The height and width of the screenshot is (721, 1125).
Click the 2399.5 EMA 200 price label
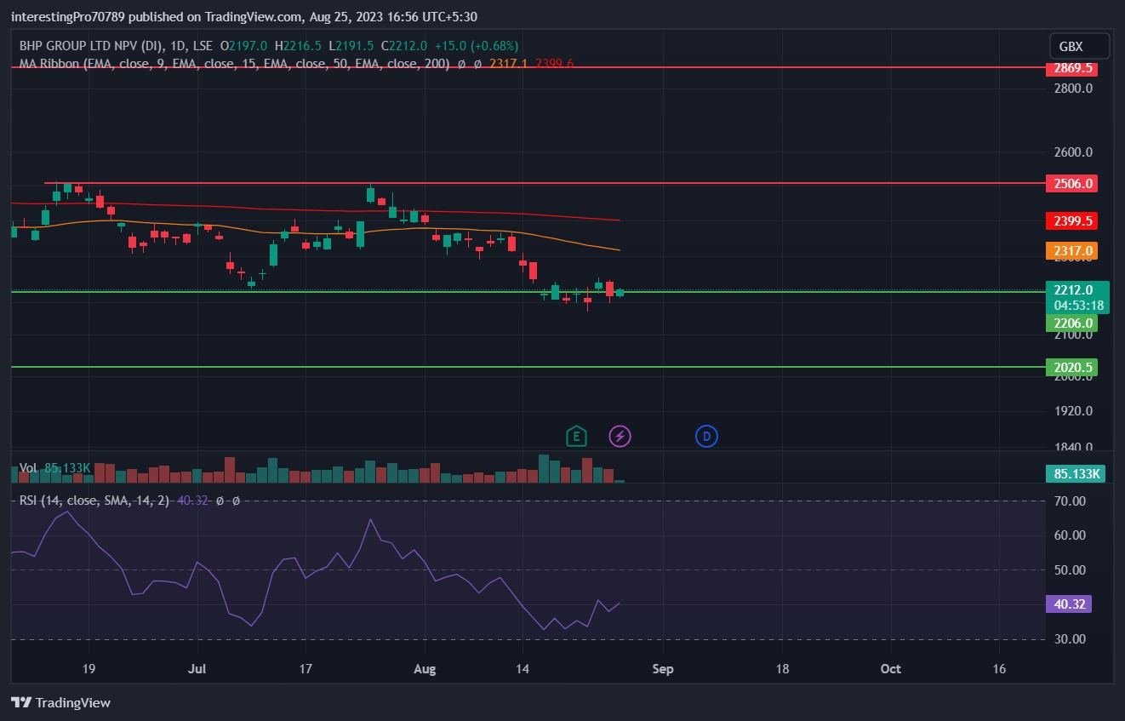coord(1072,220)
